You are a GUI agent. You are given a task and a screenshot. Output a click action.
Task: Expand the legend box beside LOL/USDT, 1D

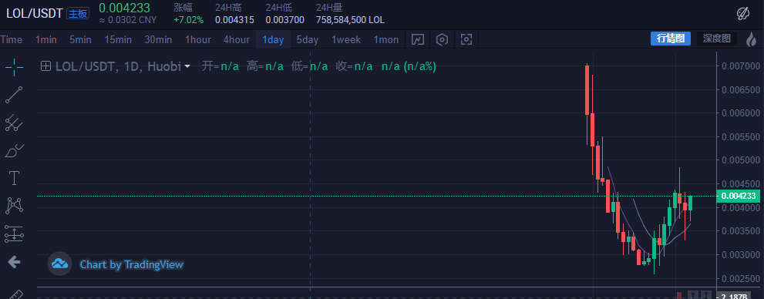[45, 66]
